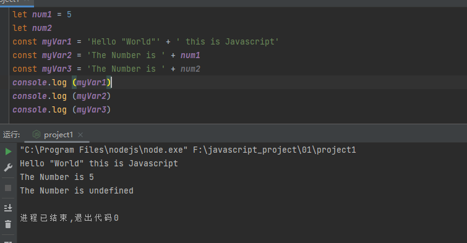Click the num2 declaration on line two

pyautogui.click(x=42, y=28)
